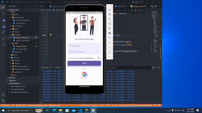Click the Enter Phone Number field
Image resolution: width=202 pixels, height=113 pixels.
84,52
